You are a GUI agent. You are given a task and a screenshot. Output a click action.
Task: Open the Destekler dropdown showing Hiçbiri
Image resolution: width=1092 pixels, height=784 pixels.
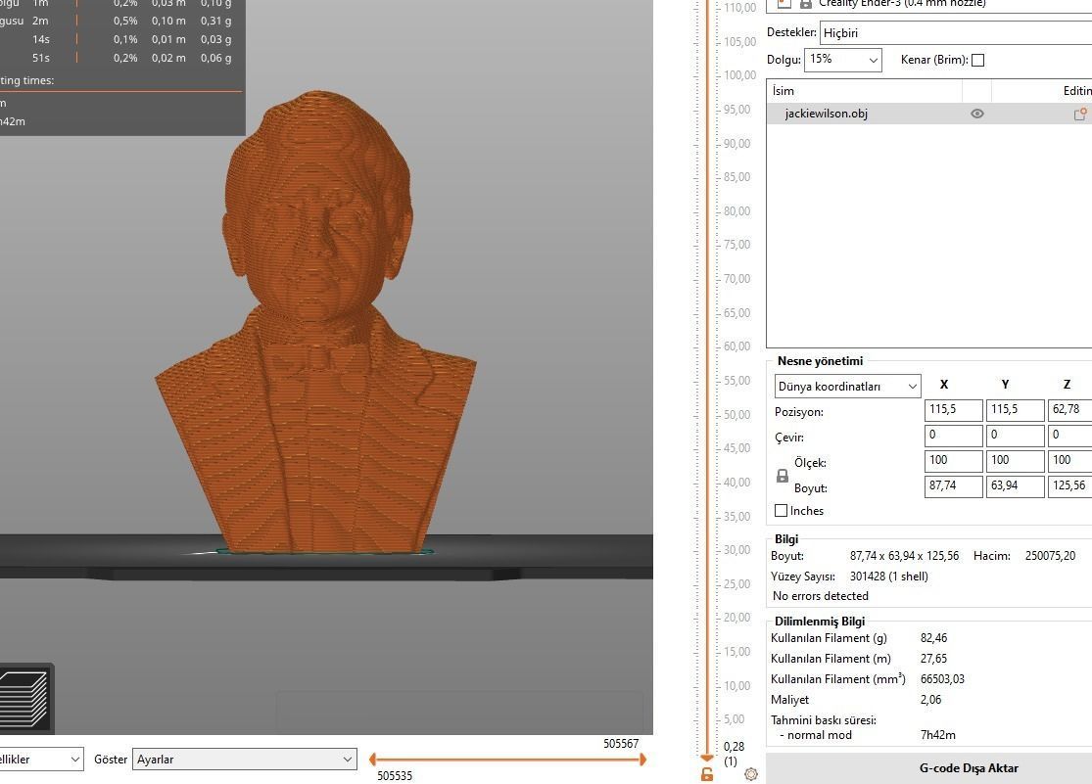(x=956, y=32)
